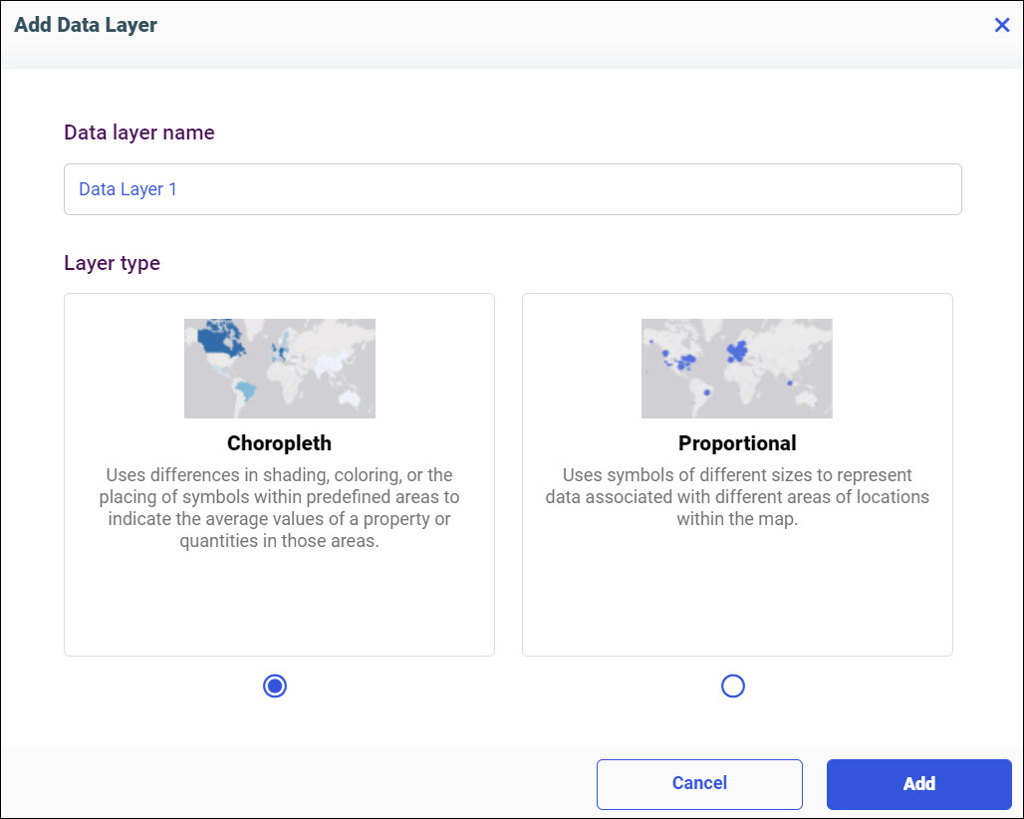Click the Proportional heading text
Screen dimensions: 1024x819
click(x=737, y=443)
